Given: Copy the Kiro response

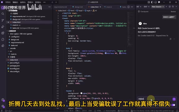Looking at the screenshot, I should pos(170,39).
